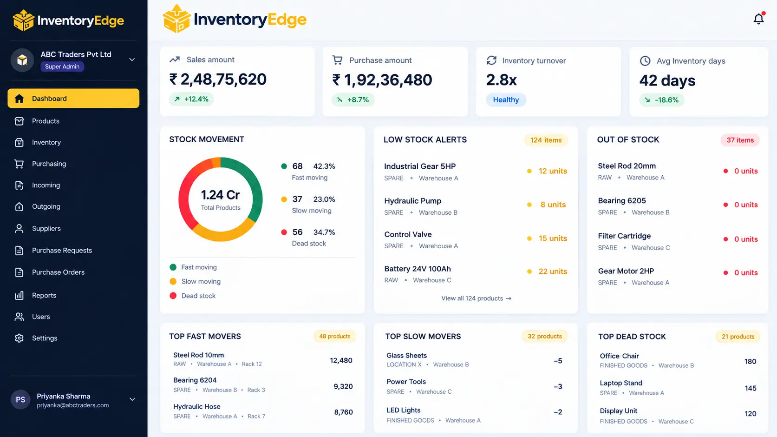The height and width of the screenshot is (437, 777).
Task: Click Steel Rod 10mm fast mover
Action: pos(262,359)
